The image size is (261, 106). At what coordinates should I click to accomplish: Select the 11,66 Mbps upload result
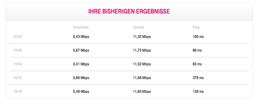[142, 78]
